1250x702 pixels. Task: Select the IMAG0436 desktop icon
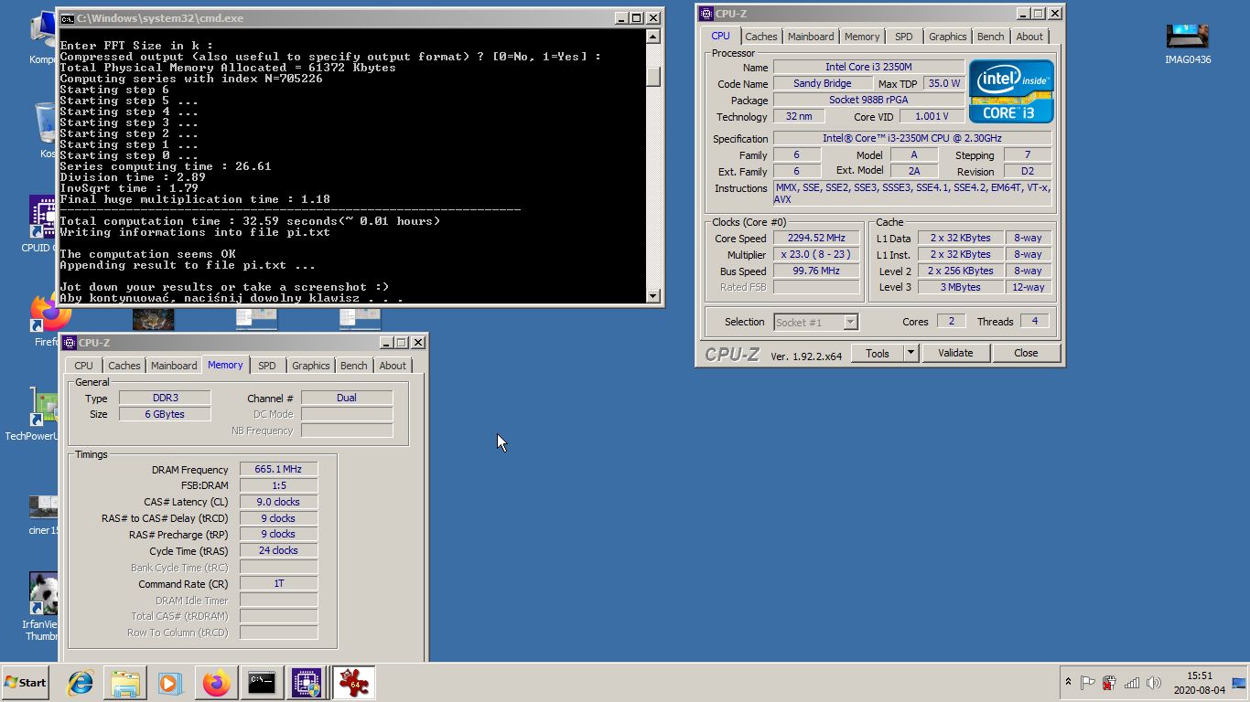1188,42
